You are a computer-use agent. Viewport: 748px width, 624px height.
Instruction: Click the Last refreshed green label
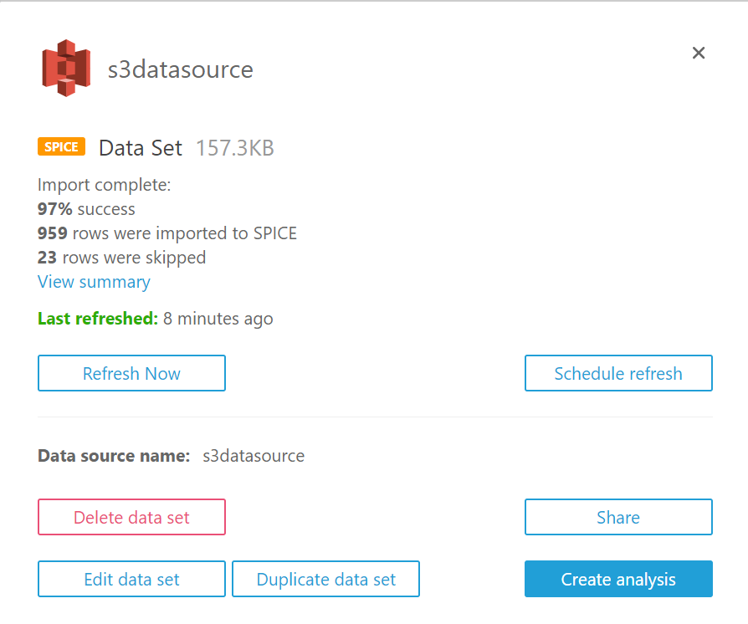point(97,318)
